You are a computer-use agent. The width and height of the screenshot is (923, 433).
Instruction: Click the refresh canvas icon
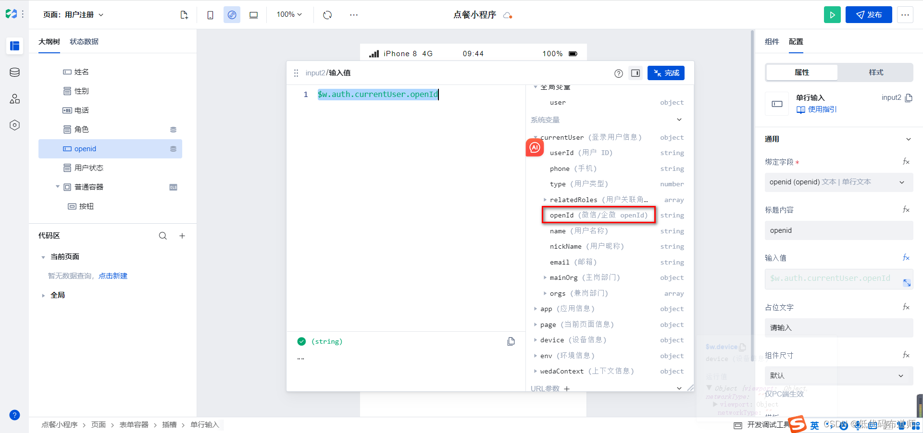pyautogui.click(x=327, y=15)
